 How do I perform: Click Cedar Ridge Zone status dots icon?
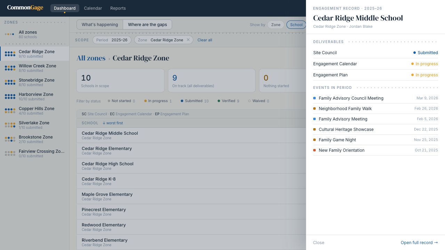tap(10, 54)
